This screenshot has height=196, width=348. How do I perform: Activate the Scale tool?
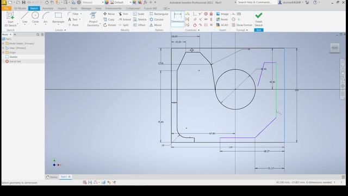139,14
